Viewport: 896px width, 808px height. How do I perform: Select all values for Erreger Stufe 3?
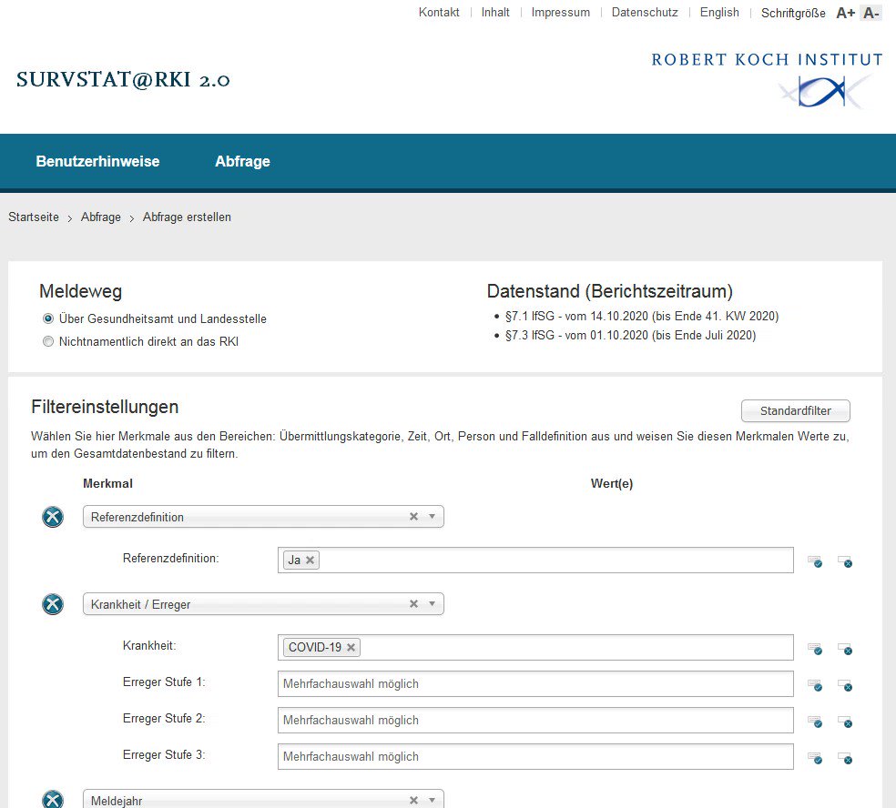(815, 758)
